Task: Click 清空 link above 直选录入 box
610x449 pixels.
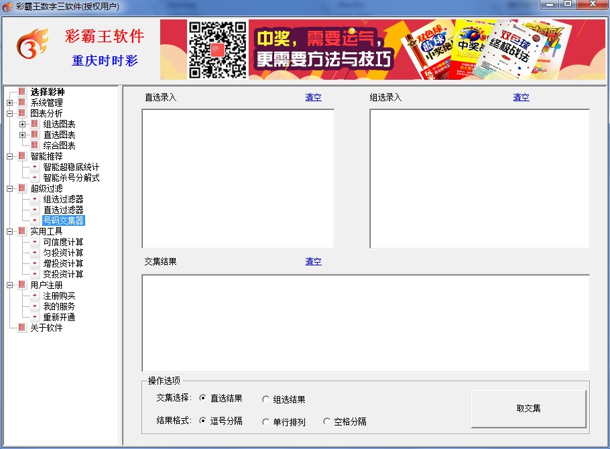Action: point(313,97)
